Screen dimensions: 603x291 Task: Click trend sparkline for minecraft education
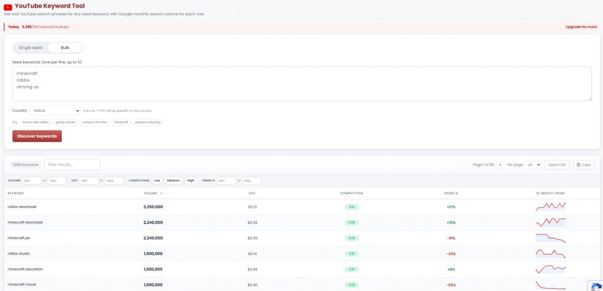(551, 269)
